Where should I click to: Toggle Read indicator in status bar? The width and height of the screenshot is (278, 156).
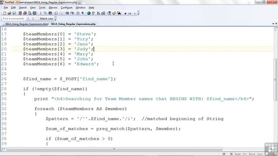click(x=238, y=154)
